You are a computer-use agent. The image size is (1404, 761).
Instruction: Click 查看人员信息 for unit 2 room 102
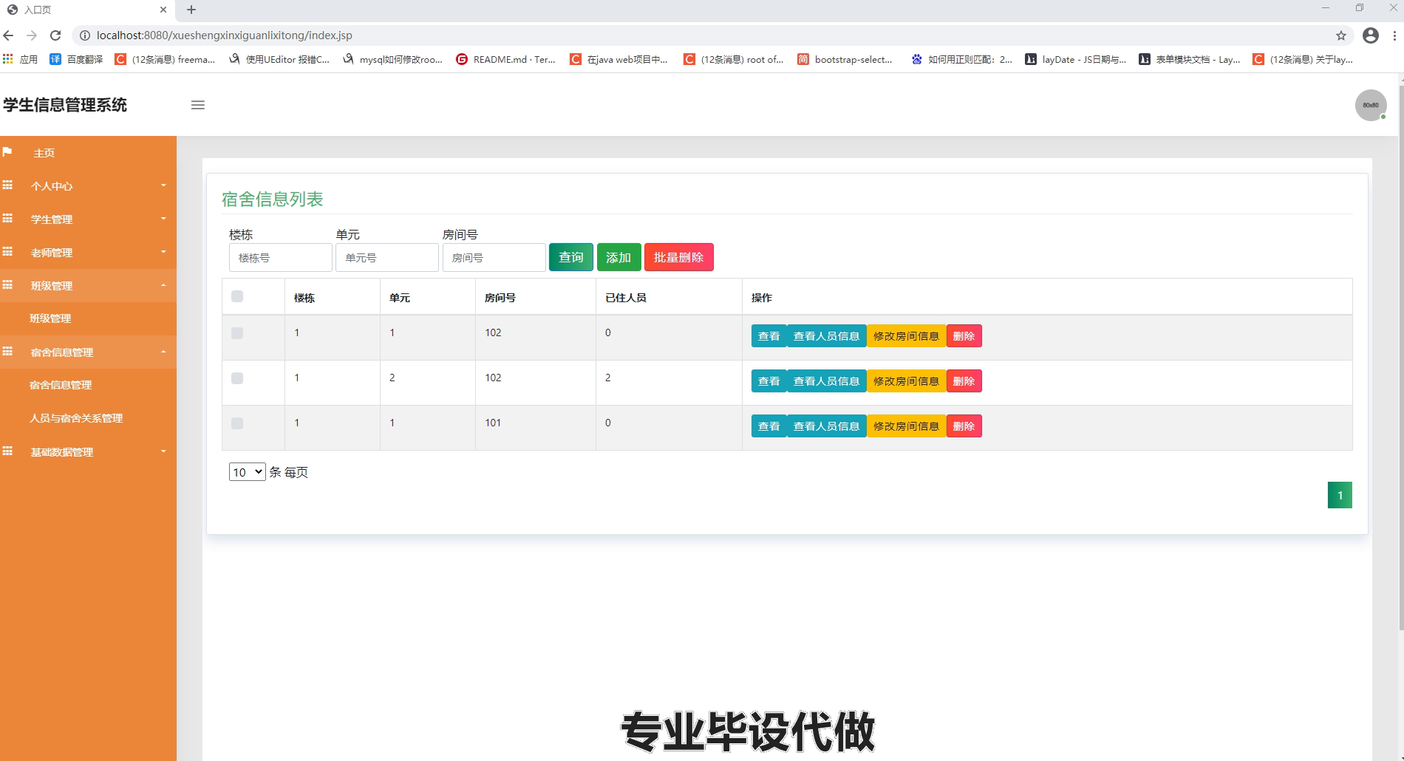[x=826, y=381]
